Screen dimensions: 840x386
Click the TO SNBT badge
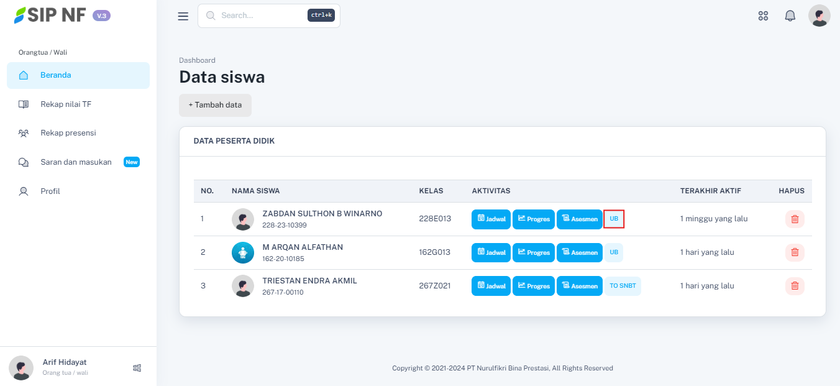click(623, 286)
